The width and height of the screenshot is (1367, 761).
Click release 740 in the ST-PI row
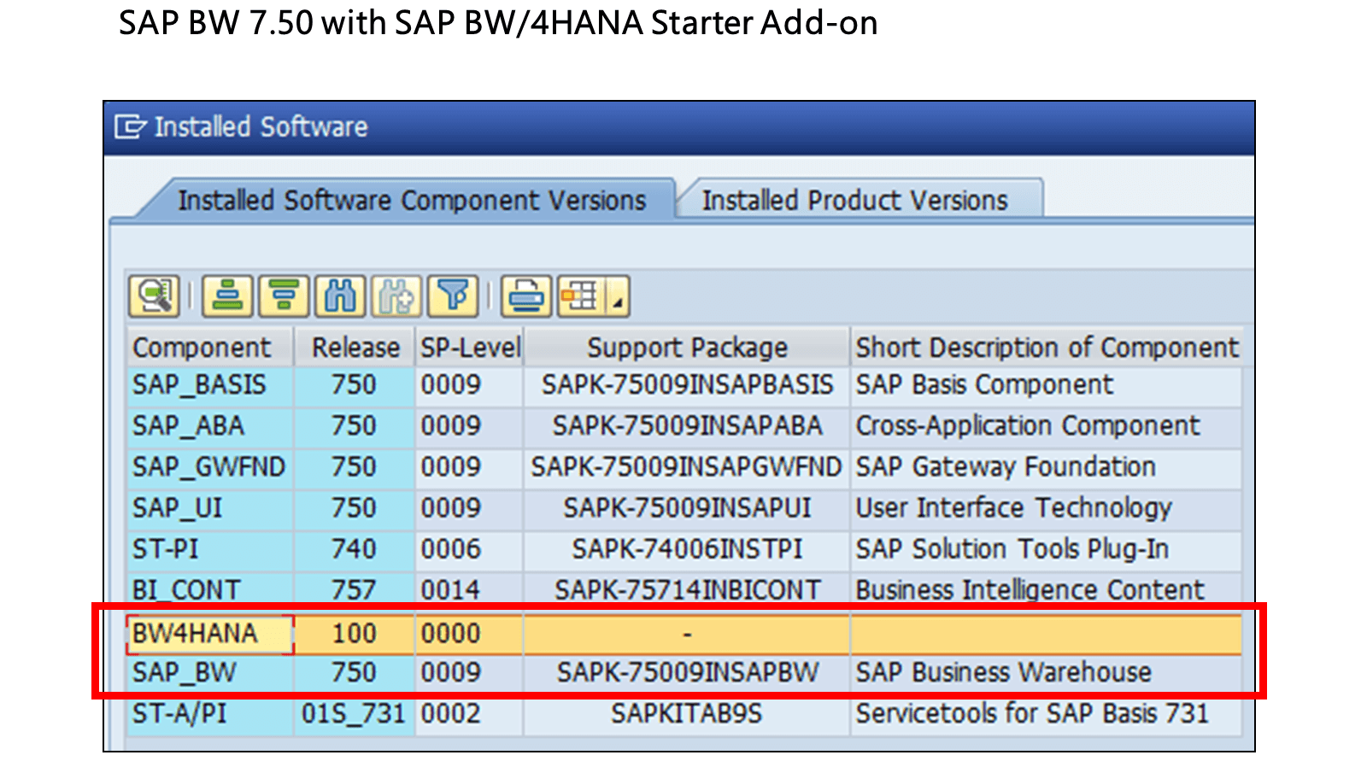355,549
